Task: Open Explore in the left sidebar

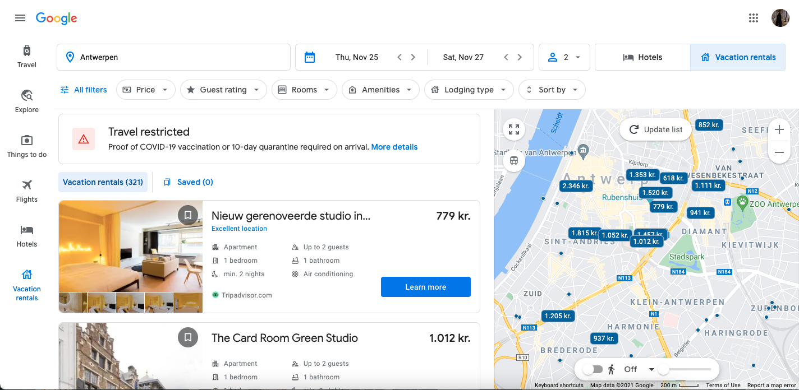Action: (x=27, y=101)
